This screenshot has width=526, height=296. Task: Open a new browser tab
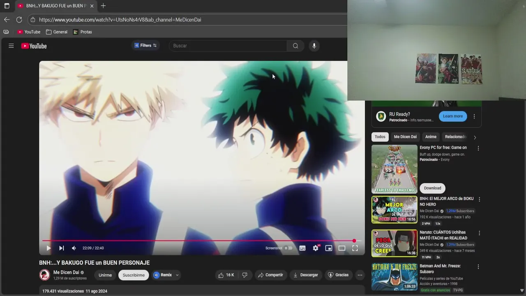click(103, 6)
